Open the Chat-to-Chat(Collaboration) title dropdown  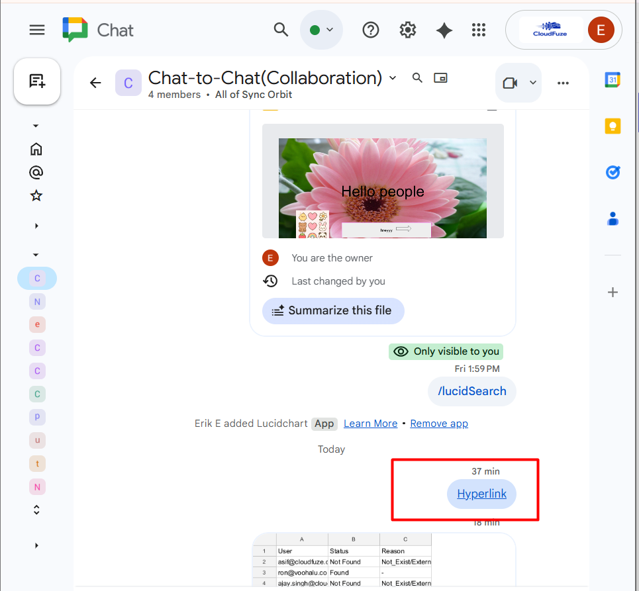point(393,77)
